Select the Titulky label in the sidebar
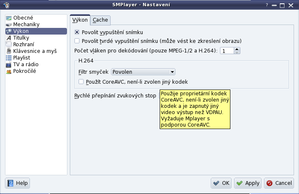The image size is (299, 194). coord(21,38)
